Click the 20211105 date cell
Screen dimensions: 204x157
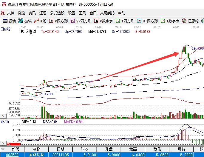61,155
